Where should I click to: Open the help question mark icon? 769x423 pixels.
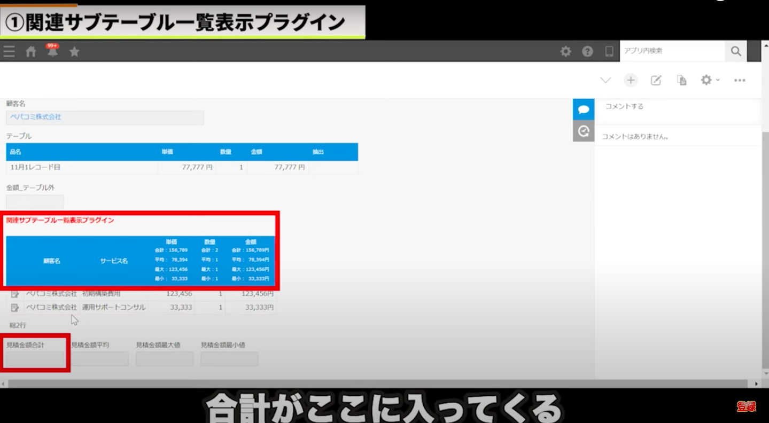[587, 51]
